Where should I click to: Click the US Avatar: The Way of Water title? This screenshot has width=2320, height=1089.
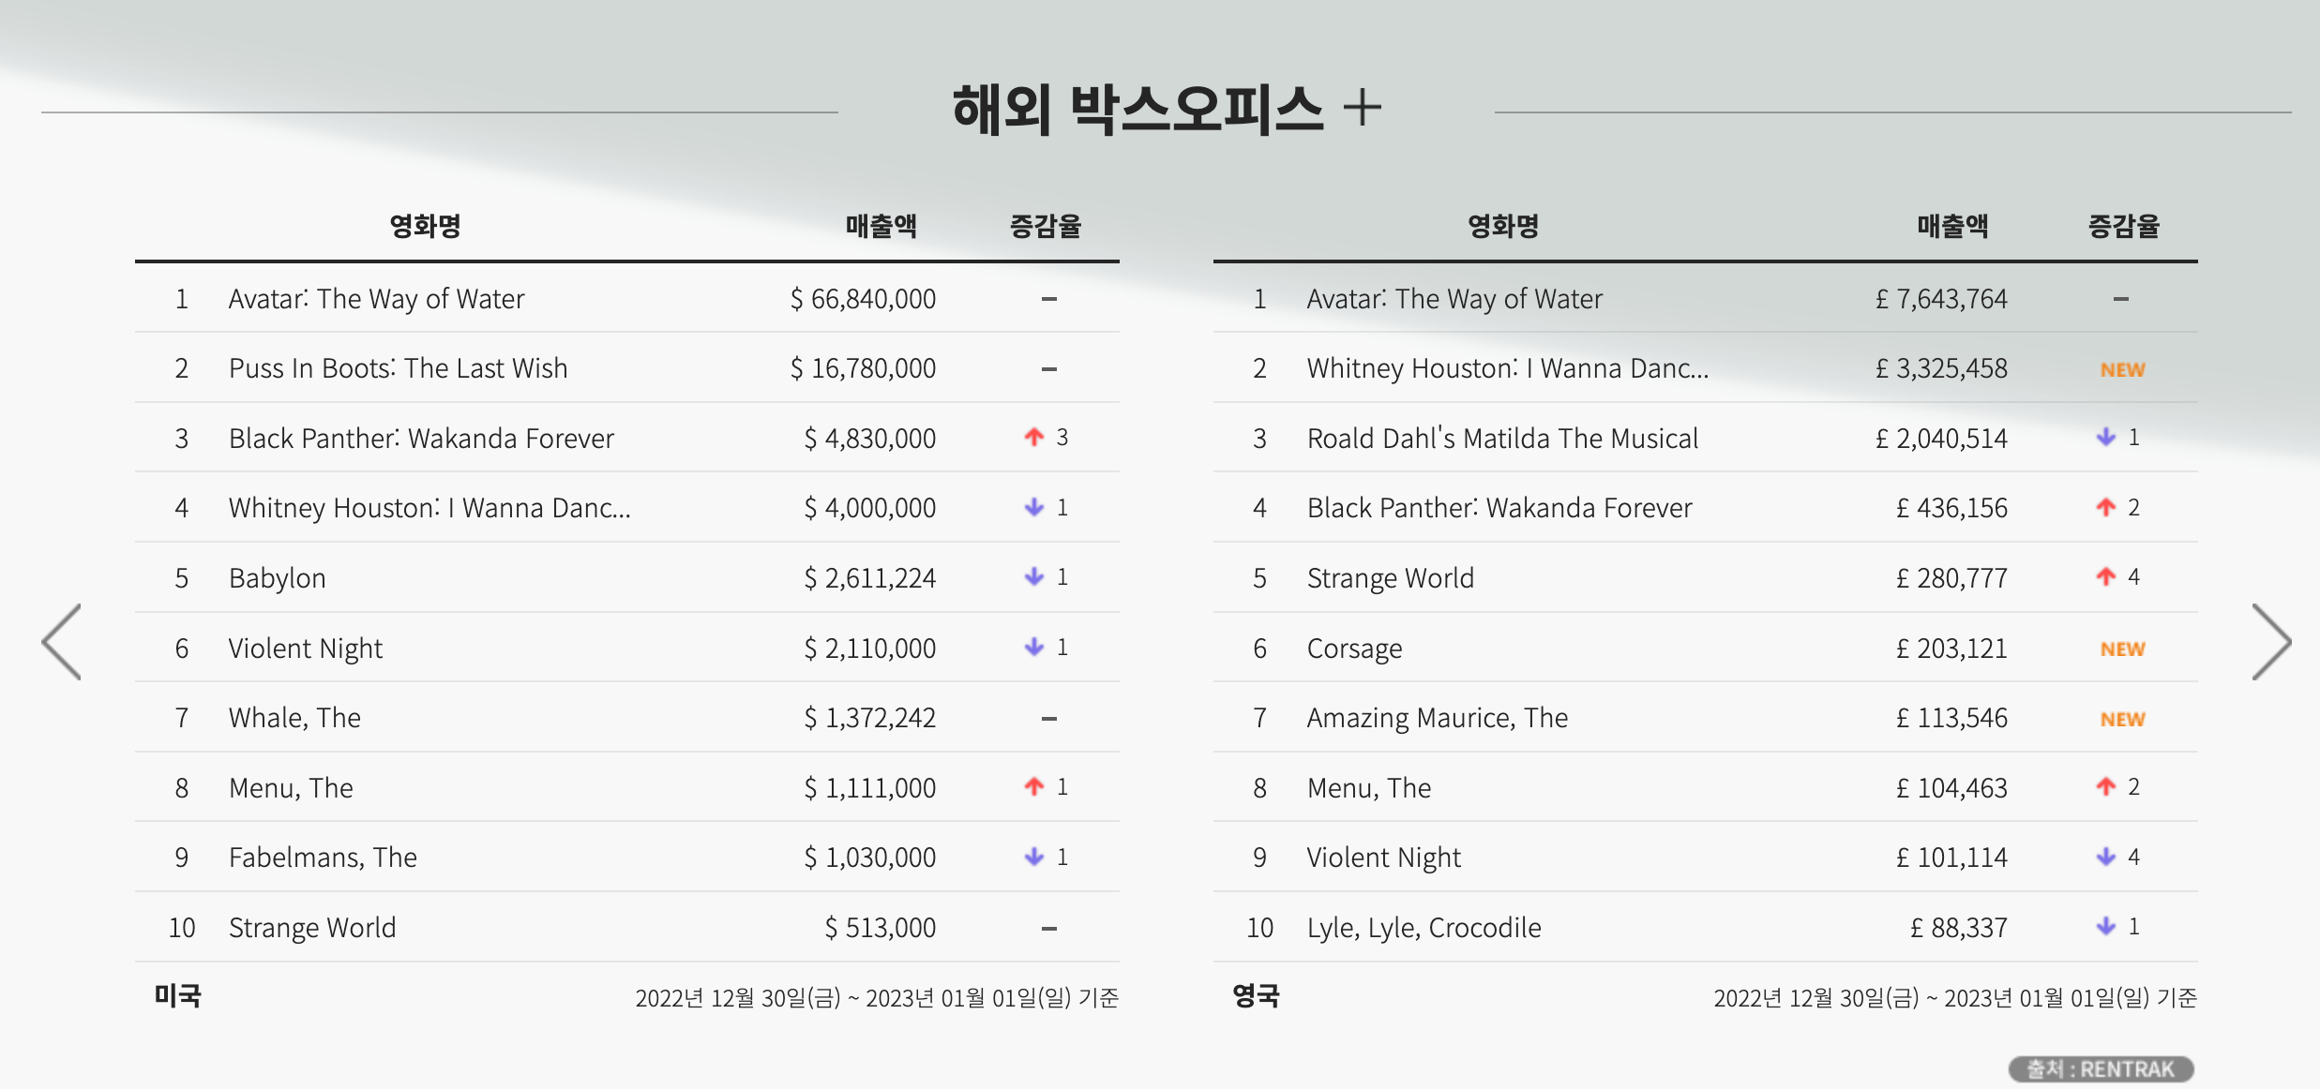376,299
